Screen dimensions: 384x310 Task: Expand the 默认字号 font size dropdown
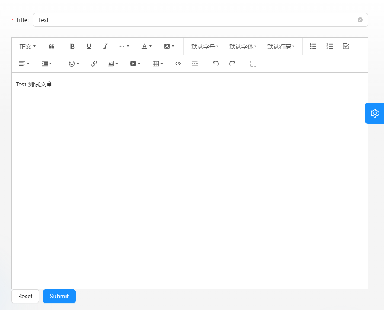click(204, 46)
